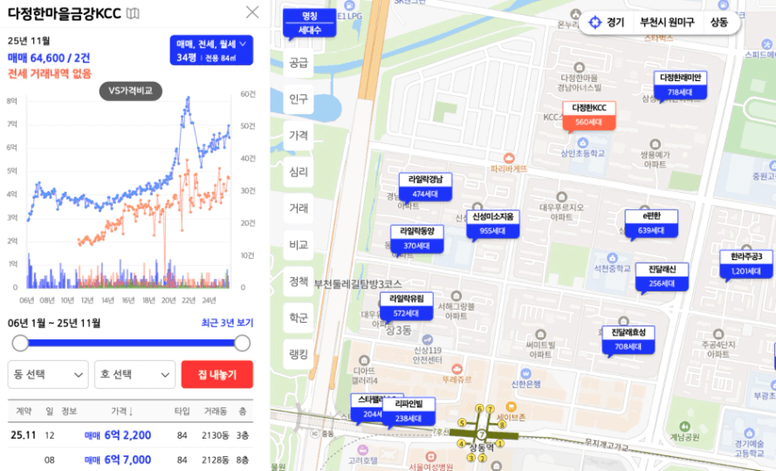The image size is (776, 471).
Task: Open the 랭킹 map menu
Action: 299,354
